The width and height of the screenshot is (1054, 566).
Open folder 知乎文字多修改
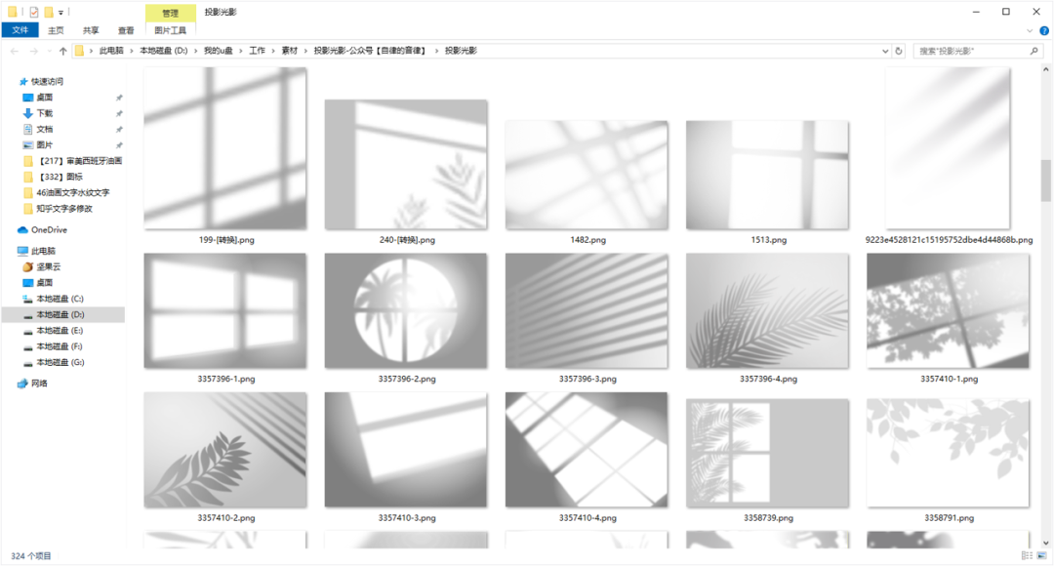point(64,209)
